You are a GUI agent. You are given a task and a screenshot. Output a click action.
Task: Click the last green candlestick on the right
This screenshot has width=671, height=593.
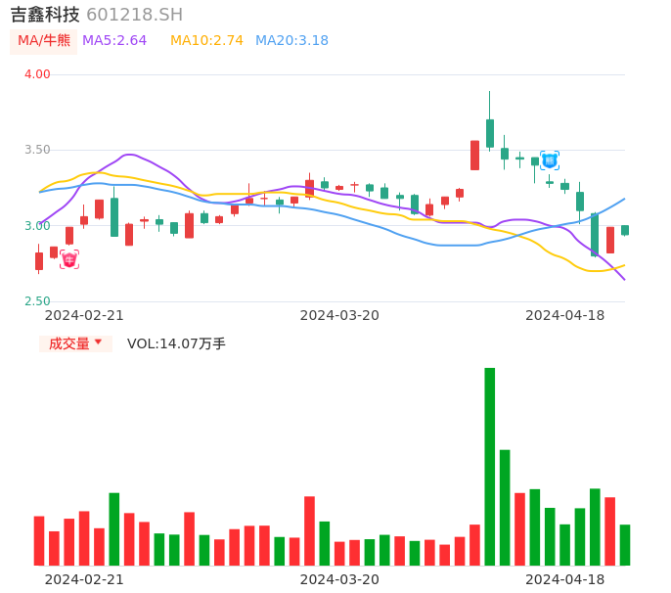point(625,230)
